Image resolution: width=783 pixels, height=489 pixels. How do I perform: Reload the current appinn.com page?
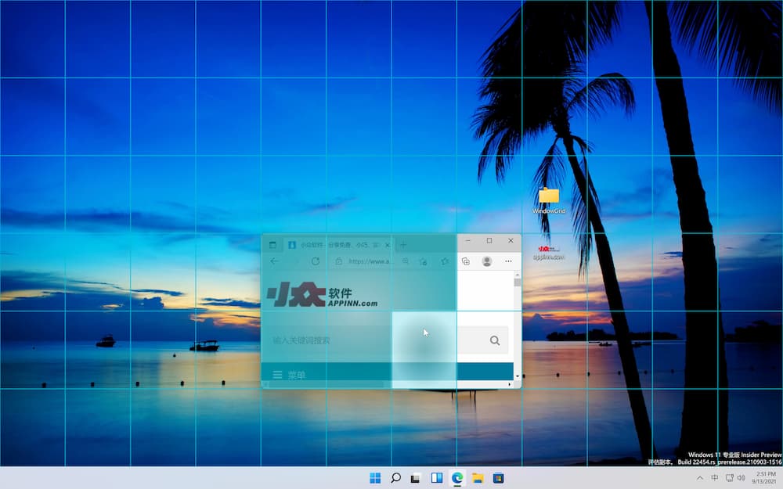tap(316, 261)
